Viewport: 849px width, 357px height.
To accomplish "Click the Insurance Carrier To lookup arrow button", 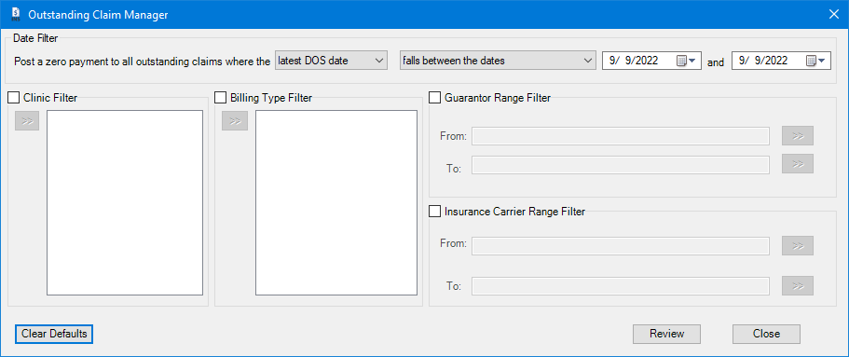I will tap(798, 285).
